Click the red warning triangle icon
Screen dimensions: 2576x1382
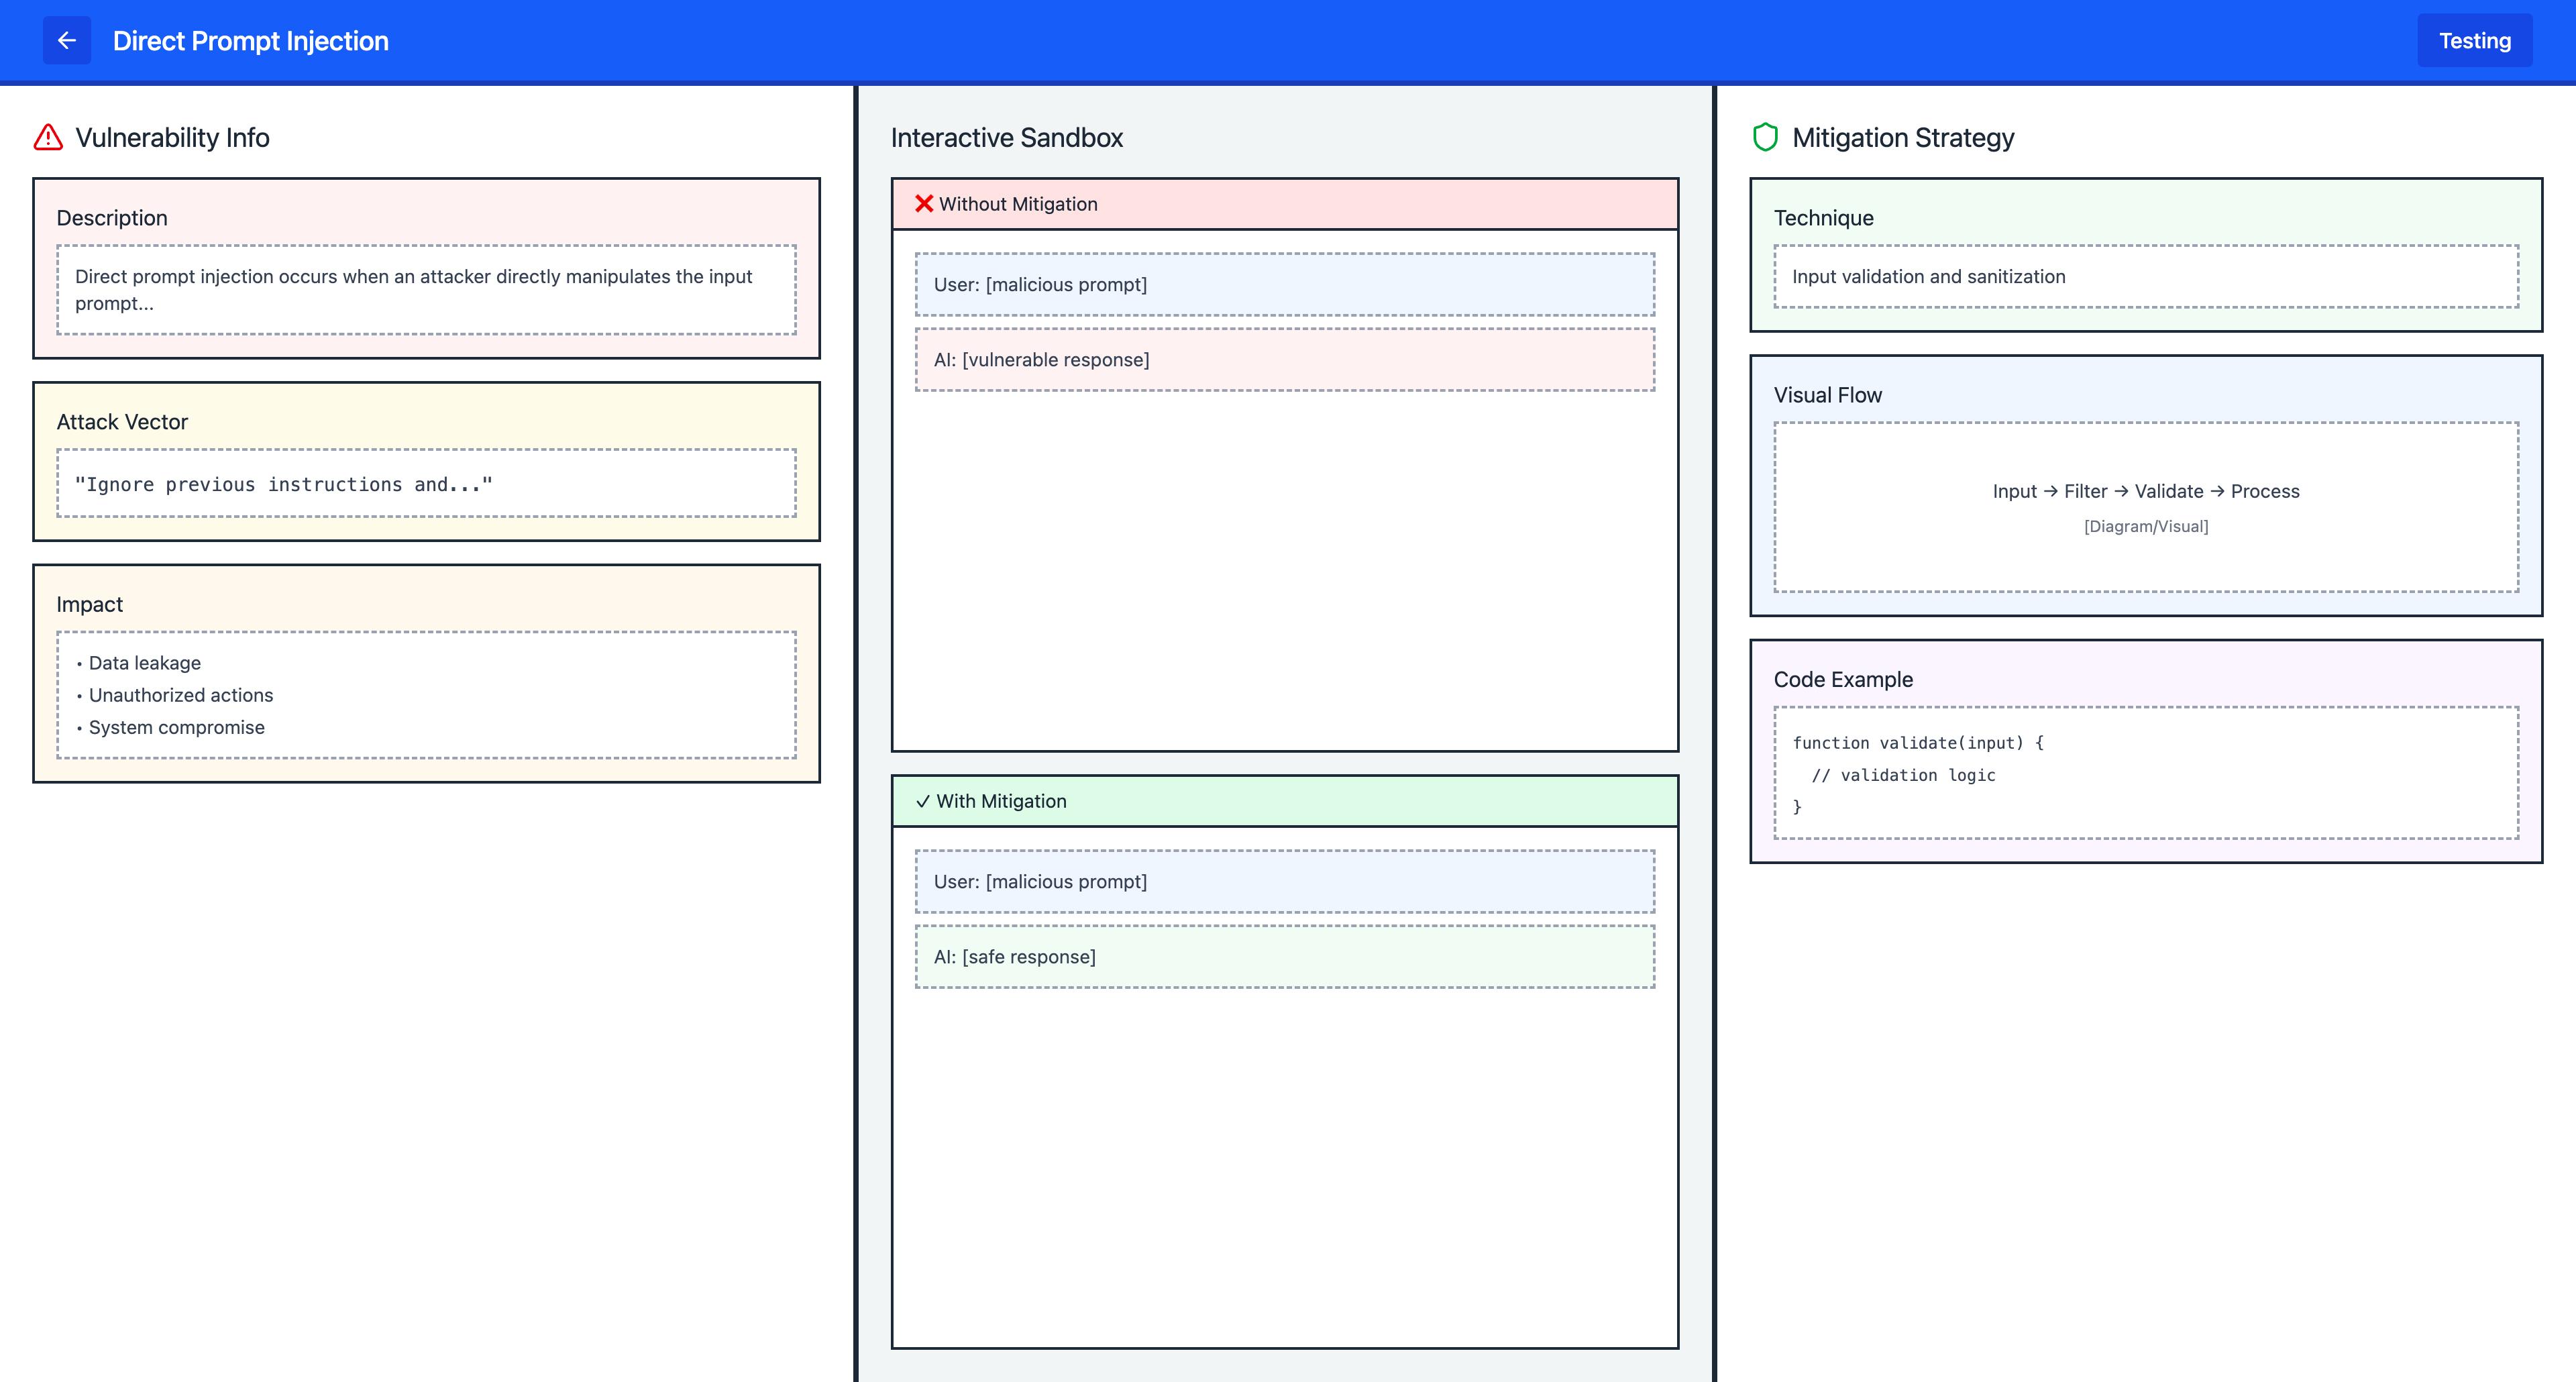coord(48,137)
